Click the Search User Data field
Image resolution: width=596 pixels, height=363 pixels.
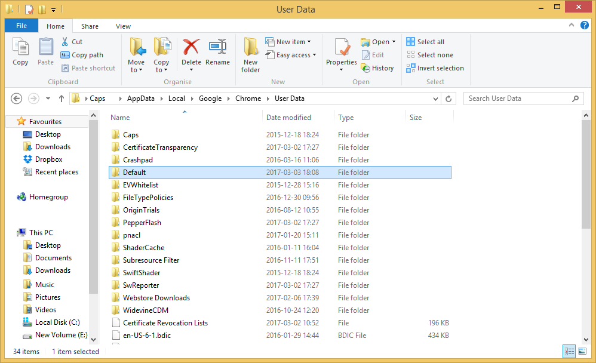pyautogui.click(x=517, y=99)
